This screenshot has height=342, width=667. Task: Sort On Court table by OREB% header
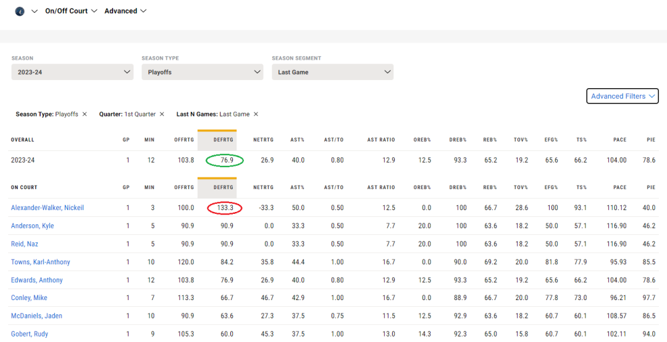pos(422,187)
